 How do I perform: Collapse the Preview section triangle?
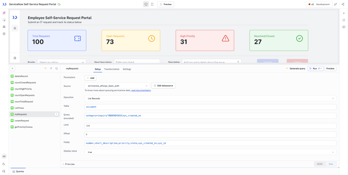pyautogui.click(x=64, y=164)
